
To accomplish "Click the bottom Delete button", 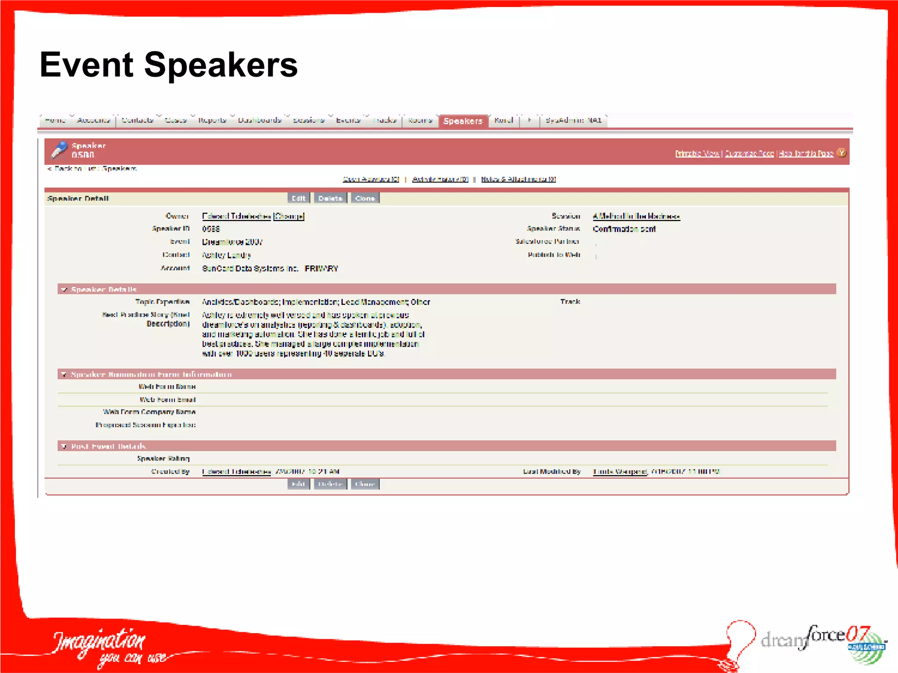I will click(331, 484).
